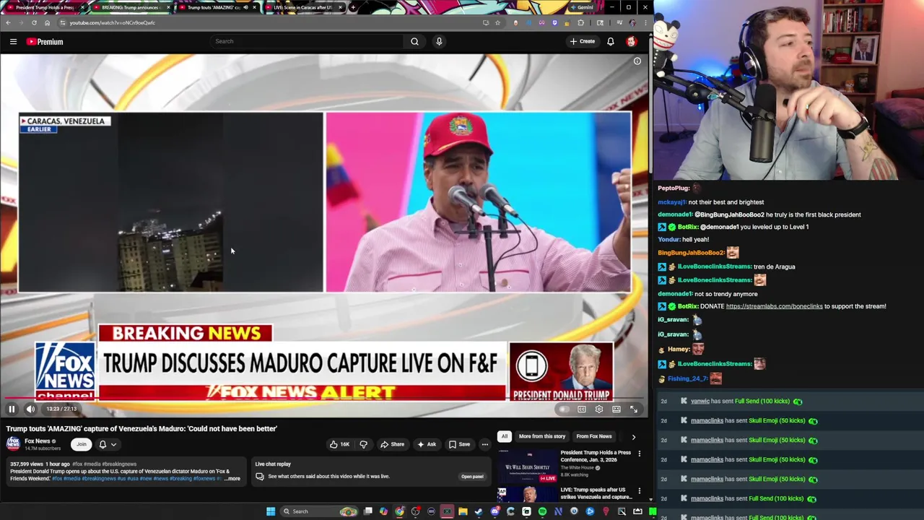Image resolution: width=924 pixels, height=520 pixels.
Task: Show the info card icon on the video
Action: tap(637, 61)
